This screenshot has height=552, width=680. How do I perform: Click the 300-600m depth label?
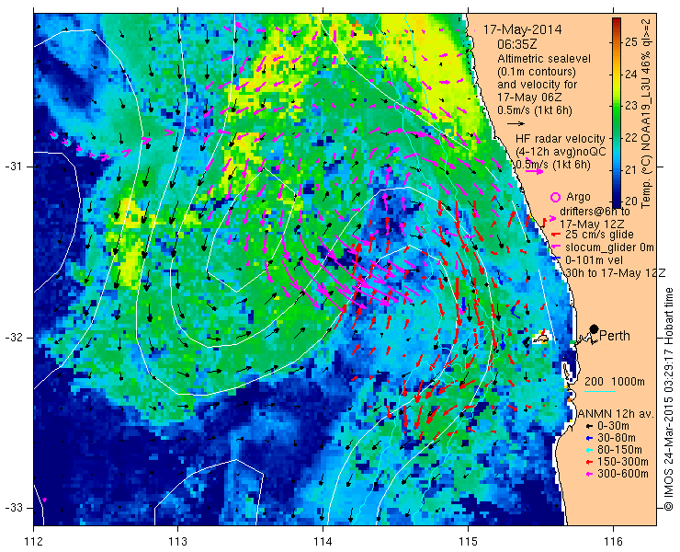click(622, 474)
